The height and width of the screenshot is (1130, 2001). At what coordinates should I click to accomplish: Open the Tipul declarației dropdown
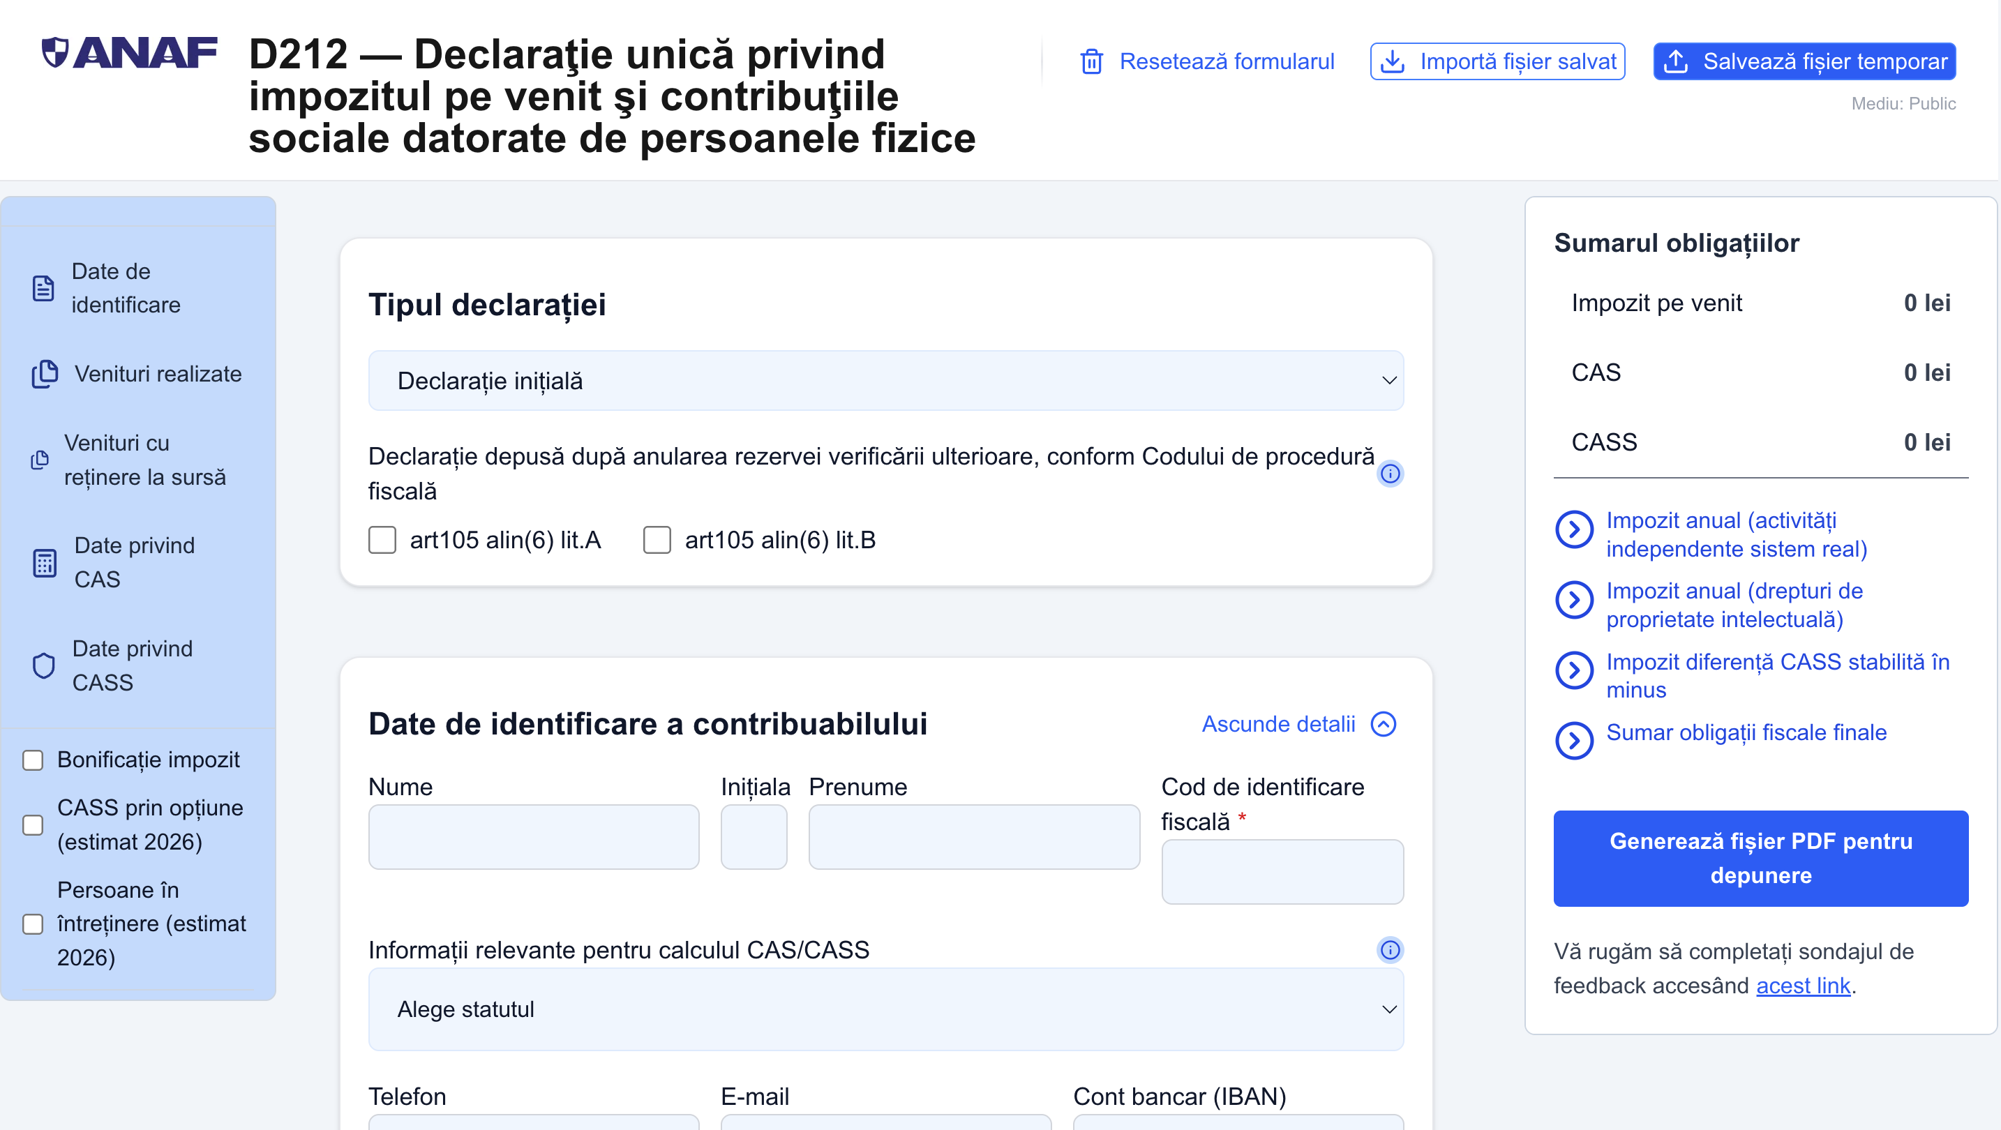pos(885,381)
